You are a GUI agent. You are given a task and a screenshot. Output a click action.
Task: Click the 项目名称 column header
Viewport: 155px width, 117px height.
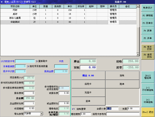15,6
